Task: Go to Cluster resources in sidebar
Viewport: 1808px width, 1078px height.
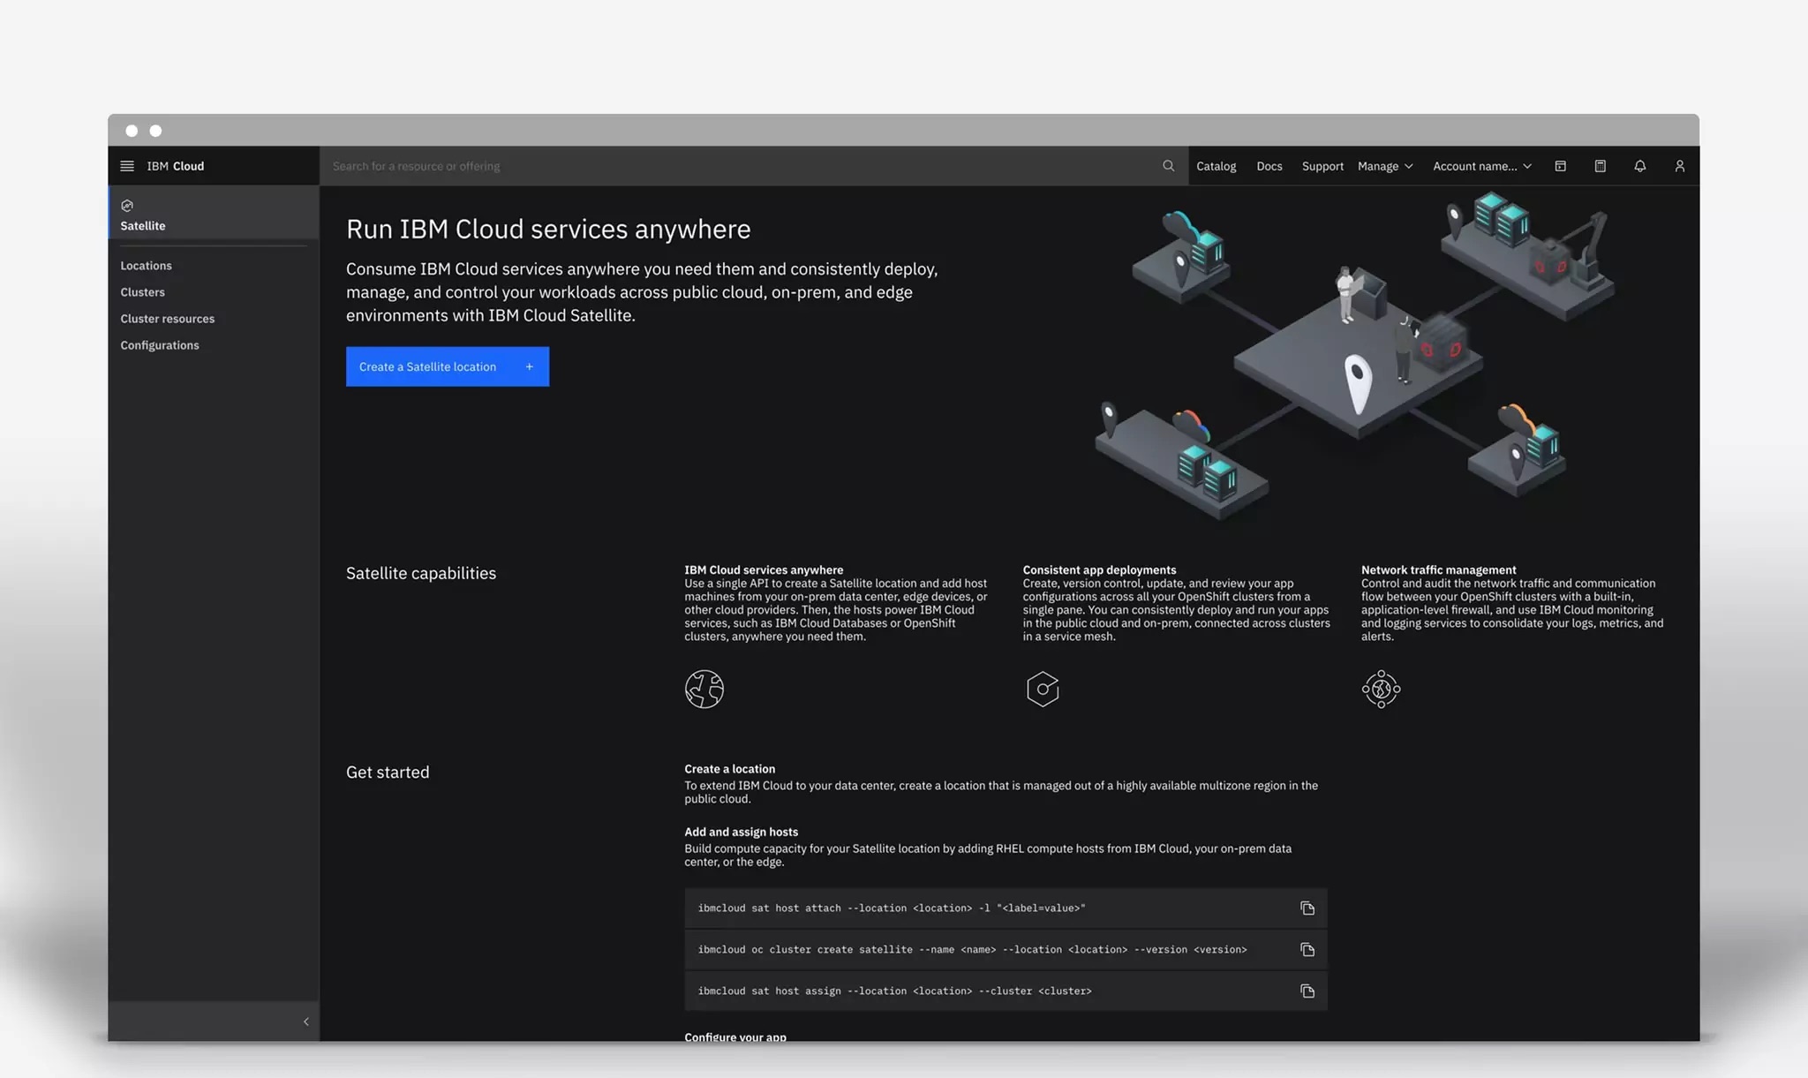Action: coord(167,319)
